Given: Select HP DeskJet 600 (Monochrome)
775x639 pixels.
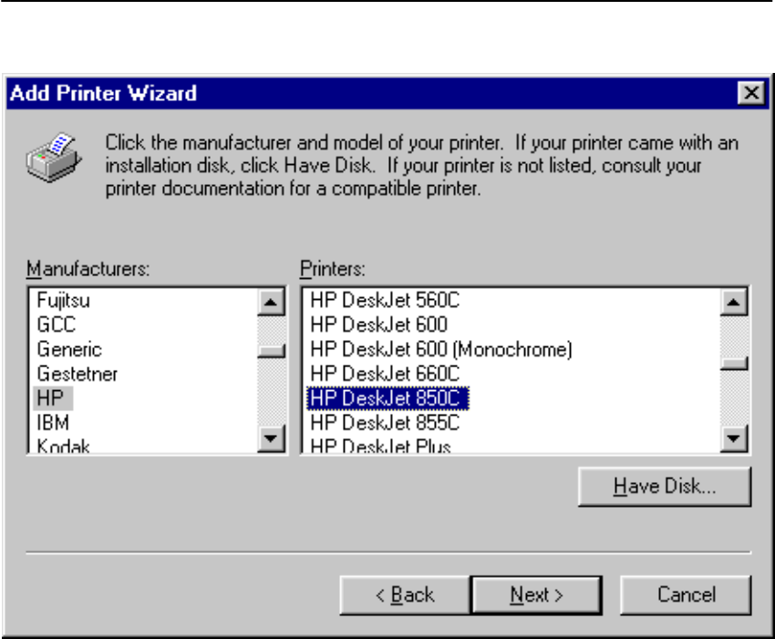Looking at the screenshot, I should (441, 349).
